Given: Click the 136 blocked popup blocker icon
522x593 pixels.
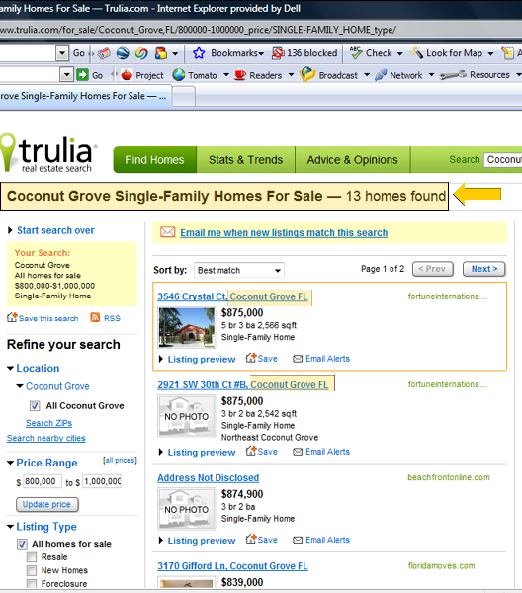Looking at the screenshot, I should tap(278, 53).
